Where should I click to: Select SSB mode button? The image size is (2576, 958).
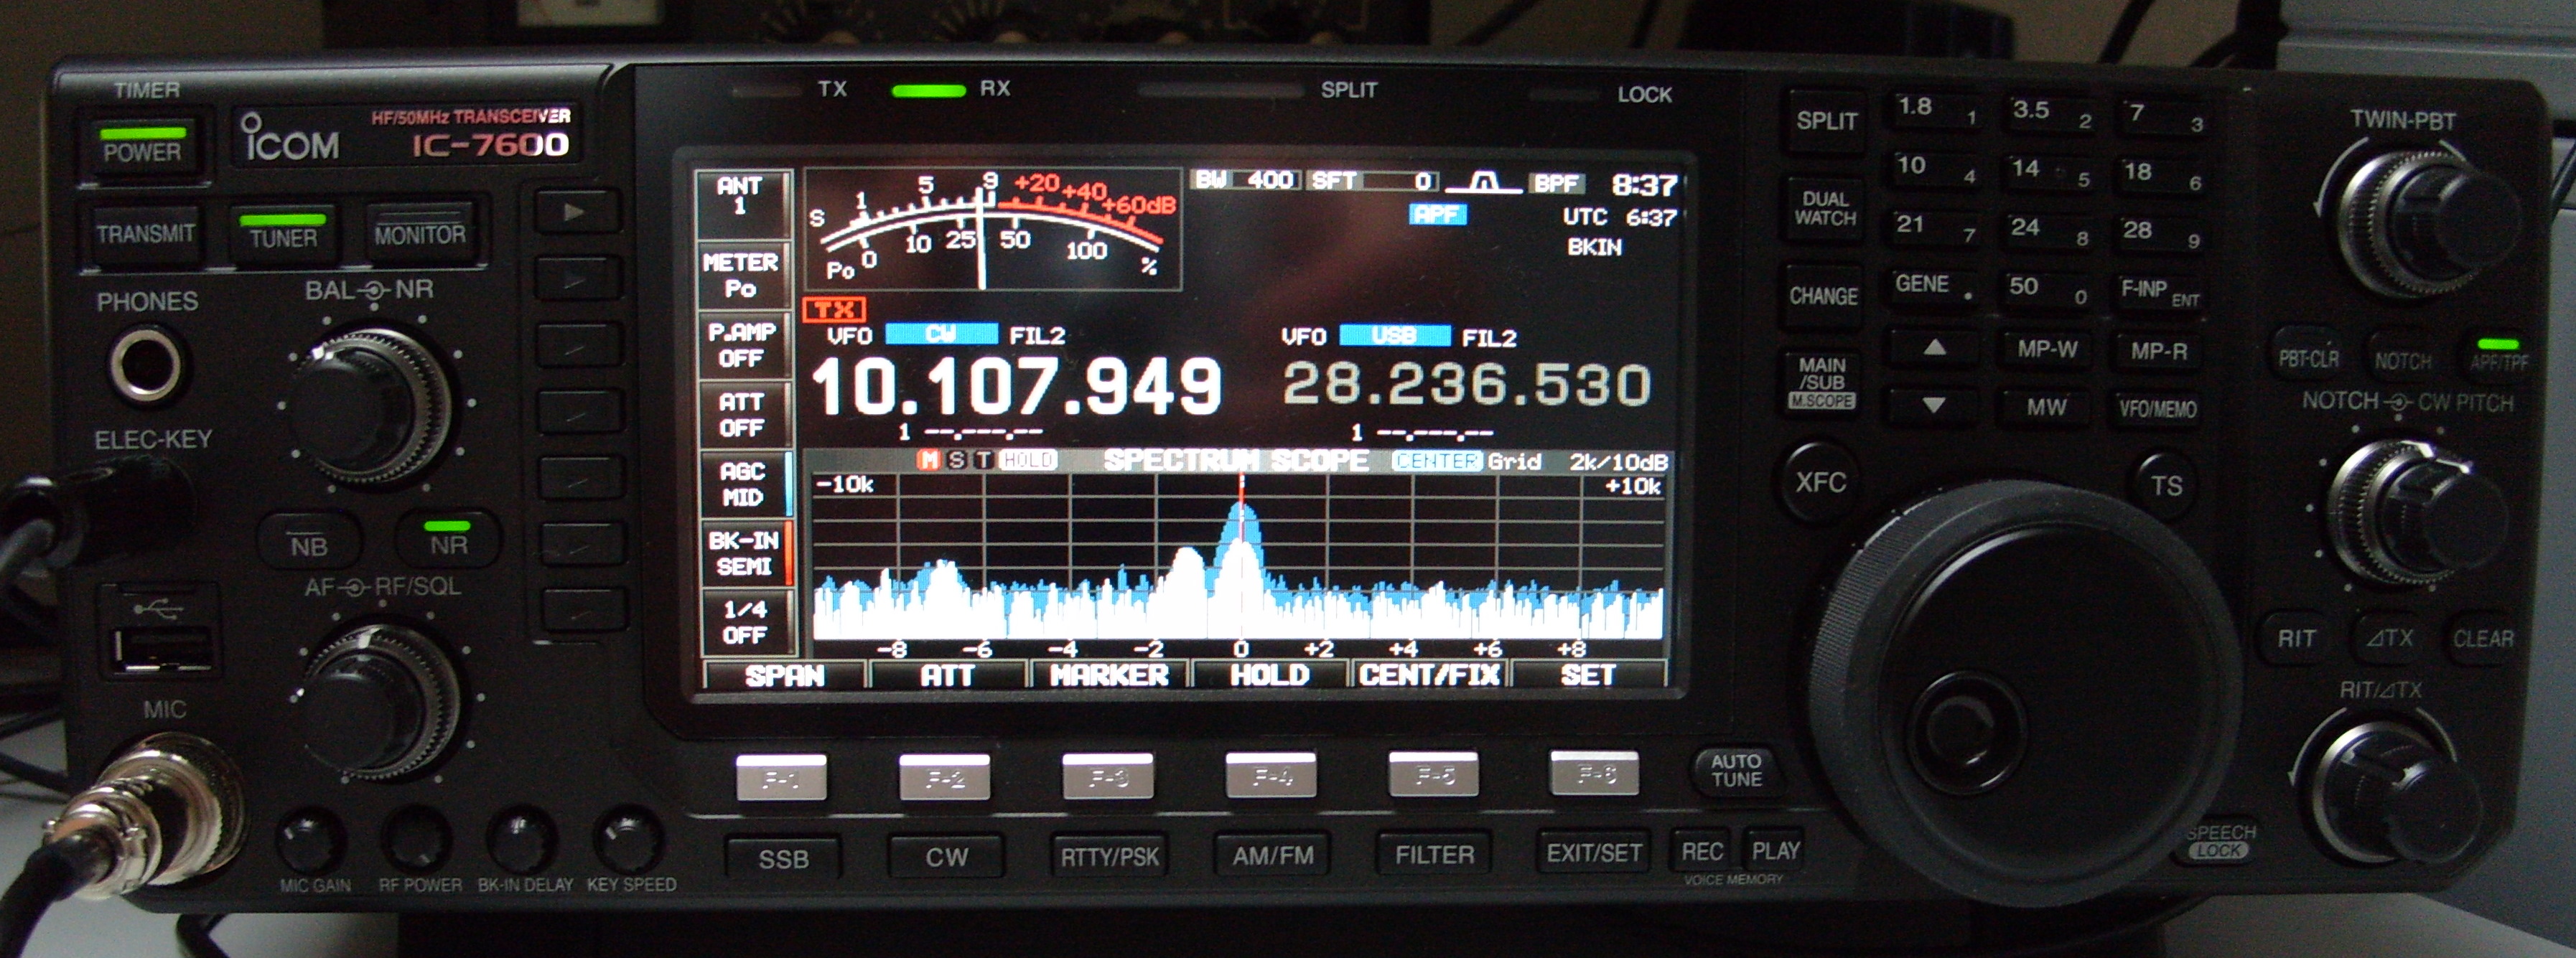(x=783, y=859)
